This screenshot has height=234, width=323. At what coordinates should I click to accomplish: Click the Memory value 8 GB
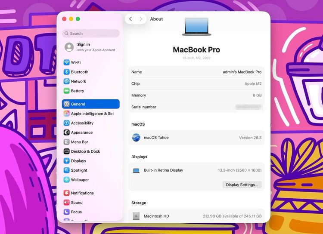(257, 95)
